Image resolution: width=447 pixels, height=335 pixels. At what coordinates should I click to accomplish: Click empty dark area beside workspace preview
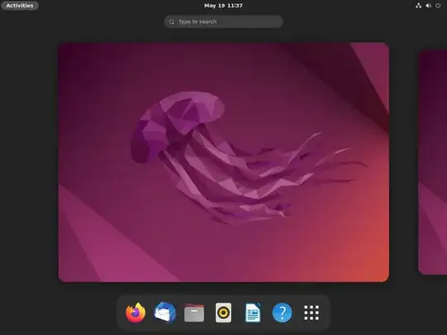28,162
